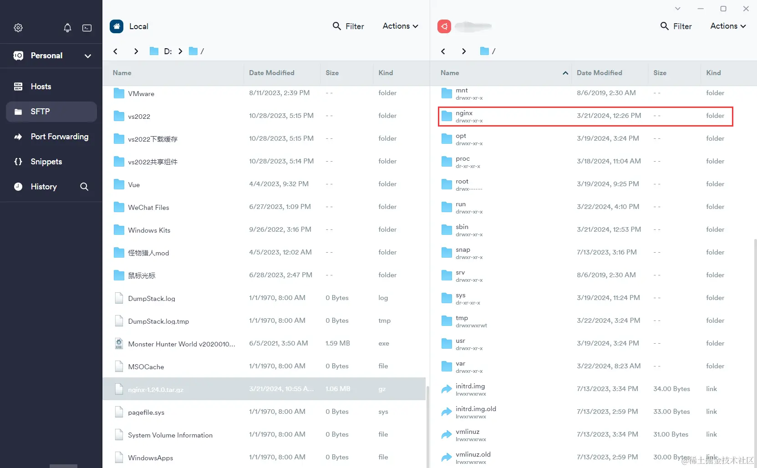The height and width of the screenshot is (468, 757).
Task: Open the local terminal icon
Action: pos(87,28)
